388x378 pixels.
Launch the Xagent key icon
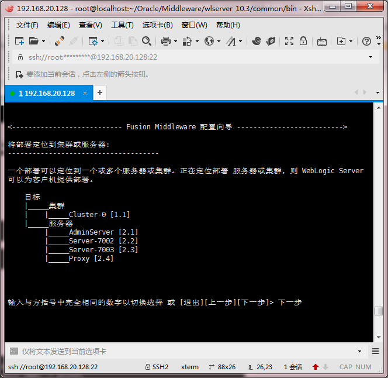pos(271,41)
